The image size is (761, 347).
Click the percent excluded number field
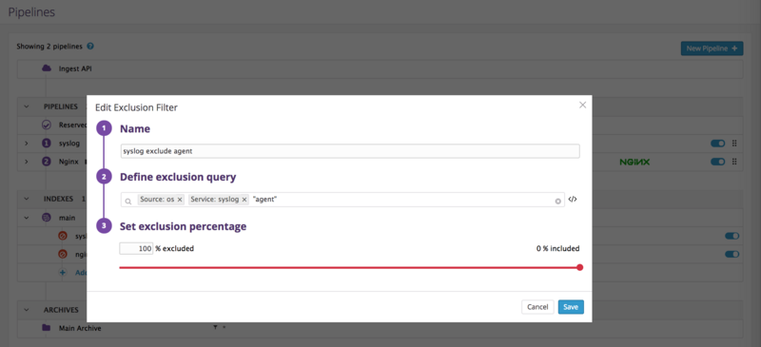click(136, 248)
